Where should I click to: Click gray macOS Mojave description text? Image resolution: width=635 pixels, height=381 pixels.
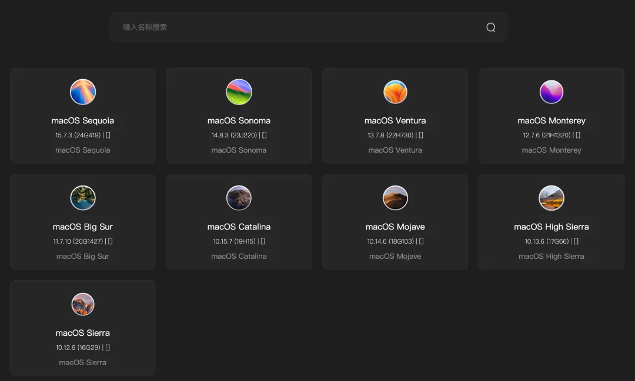click(x=395, y=257)
